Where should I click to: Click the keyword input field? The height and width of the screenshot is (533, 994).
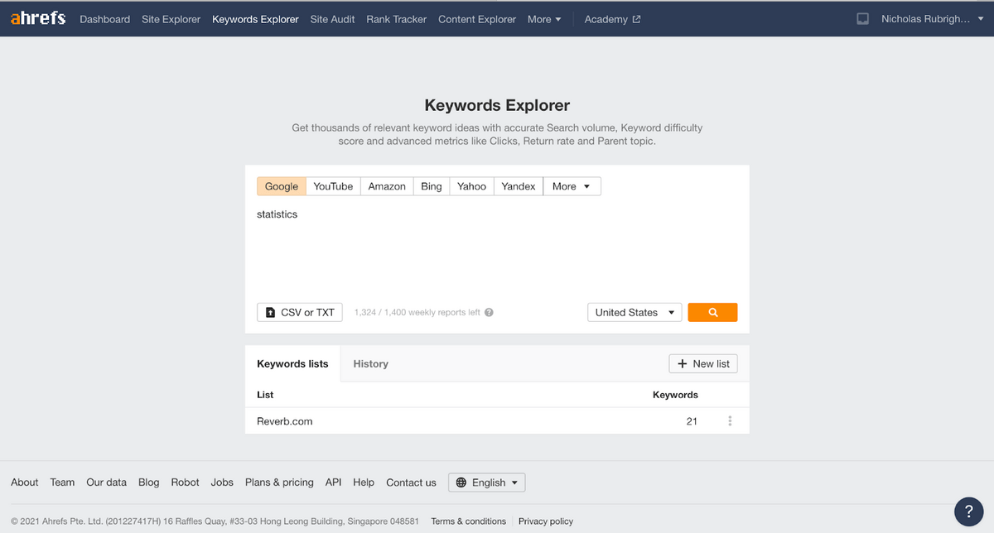497,248
